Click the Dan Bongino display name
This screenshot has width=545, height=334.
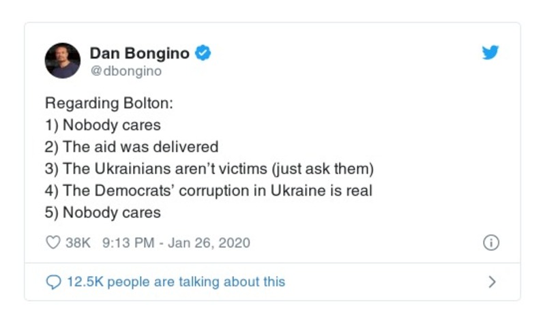coord(140,52)
